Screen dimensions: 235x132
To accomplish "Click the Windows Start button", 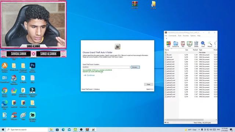I will [x=3, y=129].
